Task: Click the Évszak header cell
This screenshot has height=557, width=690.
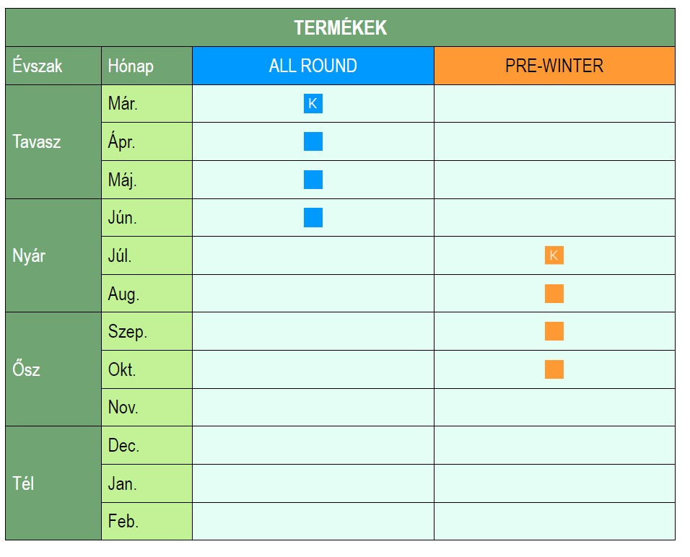Action: 53,66
